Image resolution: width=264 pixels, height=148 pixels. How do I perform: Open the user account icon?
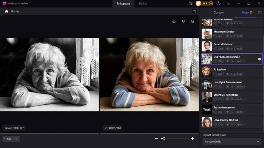[x=218, y=3]
